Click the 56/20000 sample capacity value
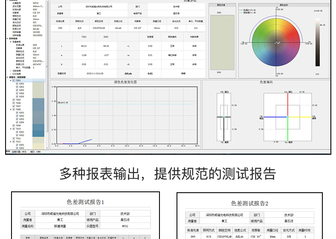 37,35
